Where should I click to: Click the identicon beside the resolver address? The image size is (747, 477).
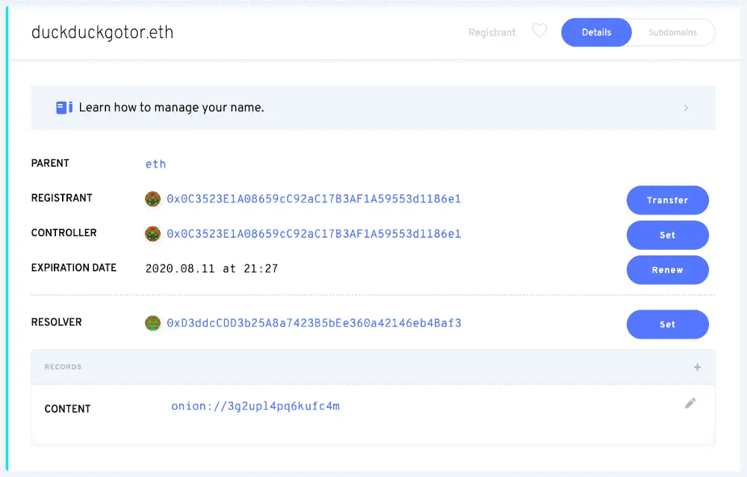(x=152, y=324)
